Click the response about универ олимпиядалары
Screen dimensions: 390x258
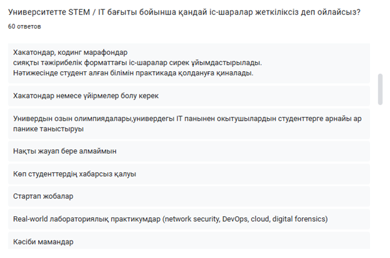click(187, 124)
